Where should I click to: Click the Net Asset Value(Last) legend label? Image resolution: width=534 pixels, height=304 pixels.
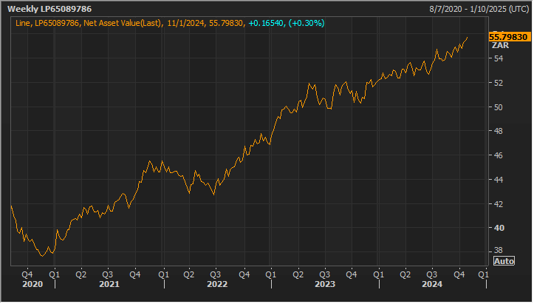click(x=123, y=23)
